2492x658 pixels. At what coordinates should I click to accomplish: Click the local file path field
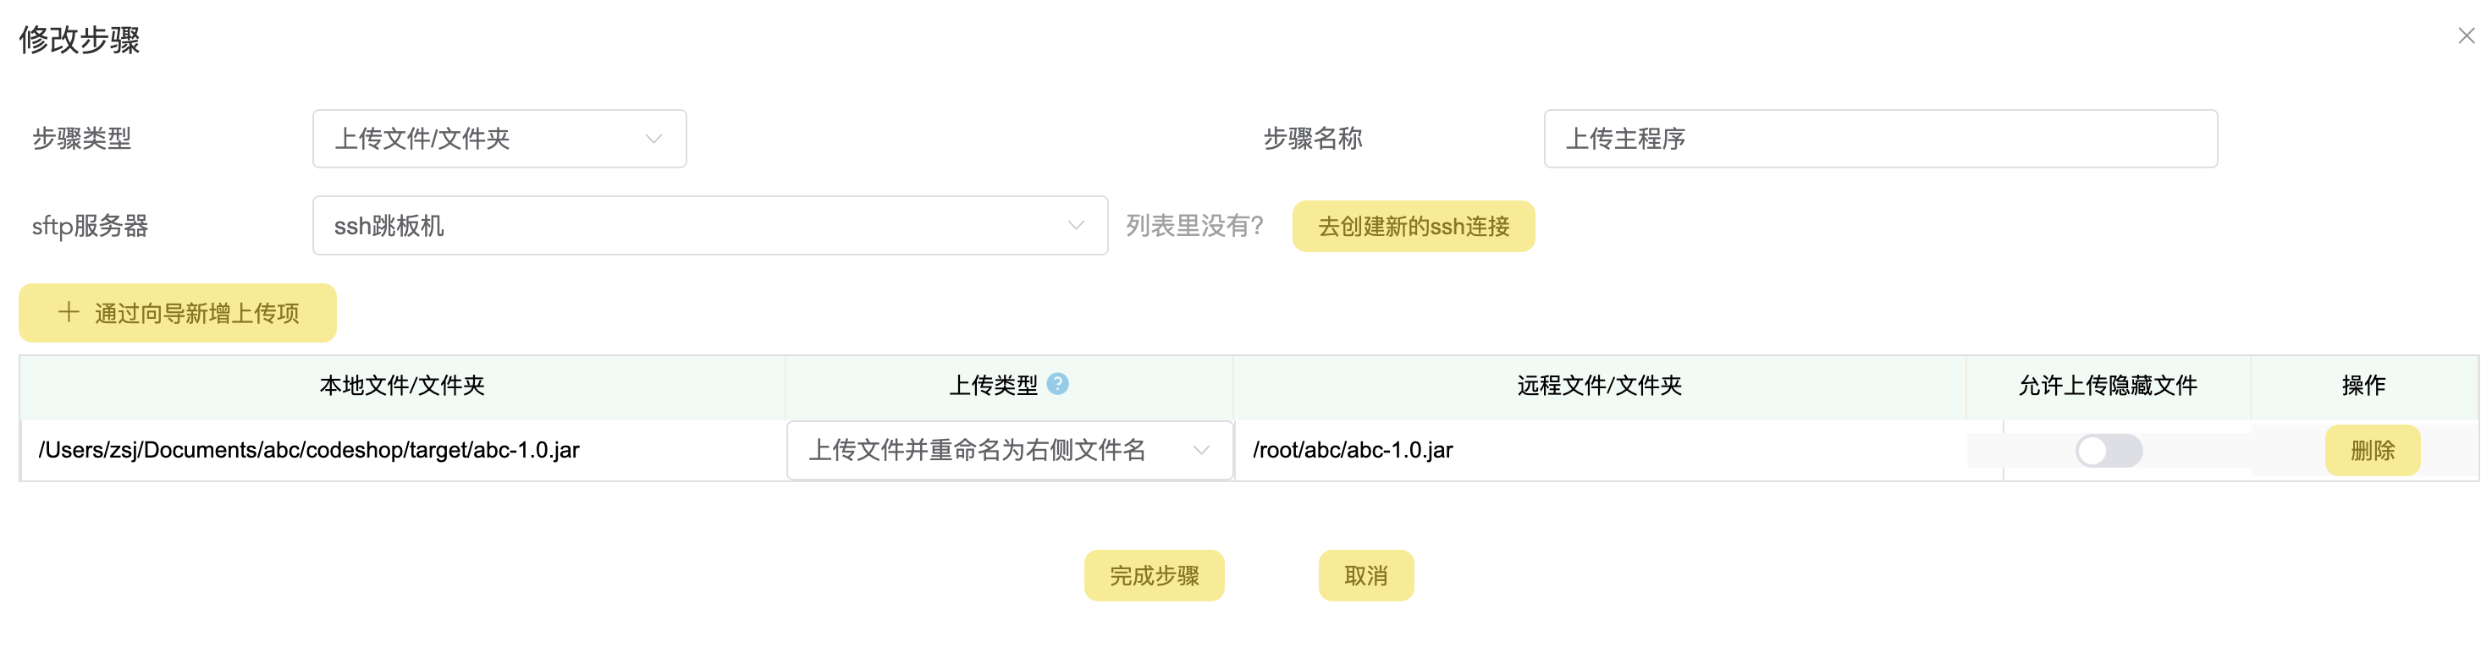pos(404,450)
